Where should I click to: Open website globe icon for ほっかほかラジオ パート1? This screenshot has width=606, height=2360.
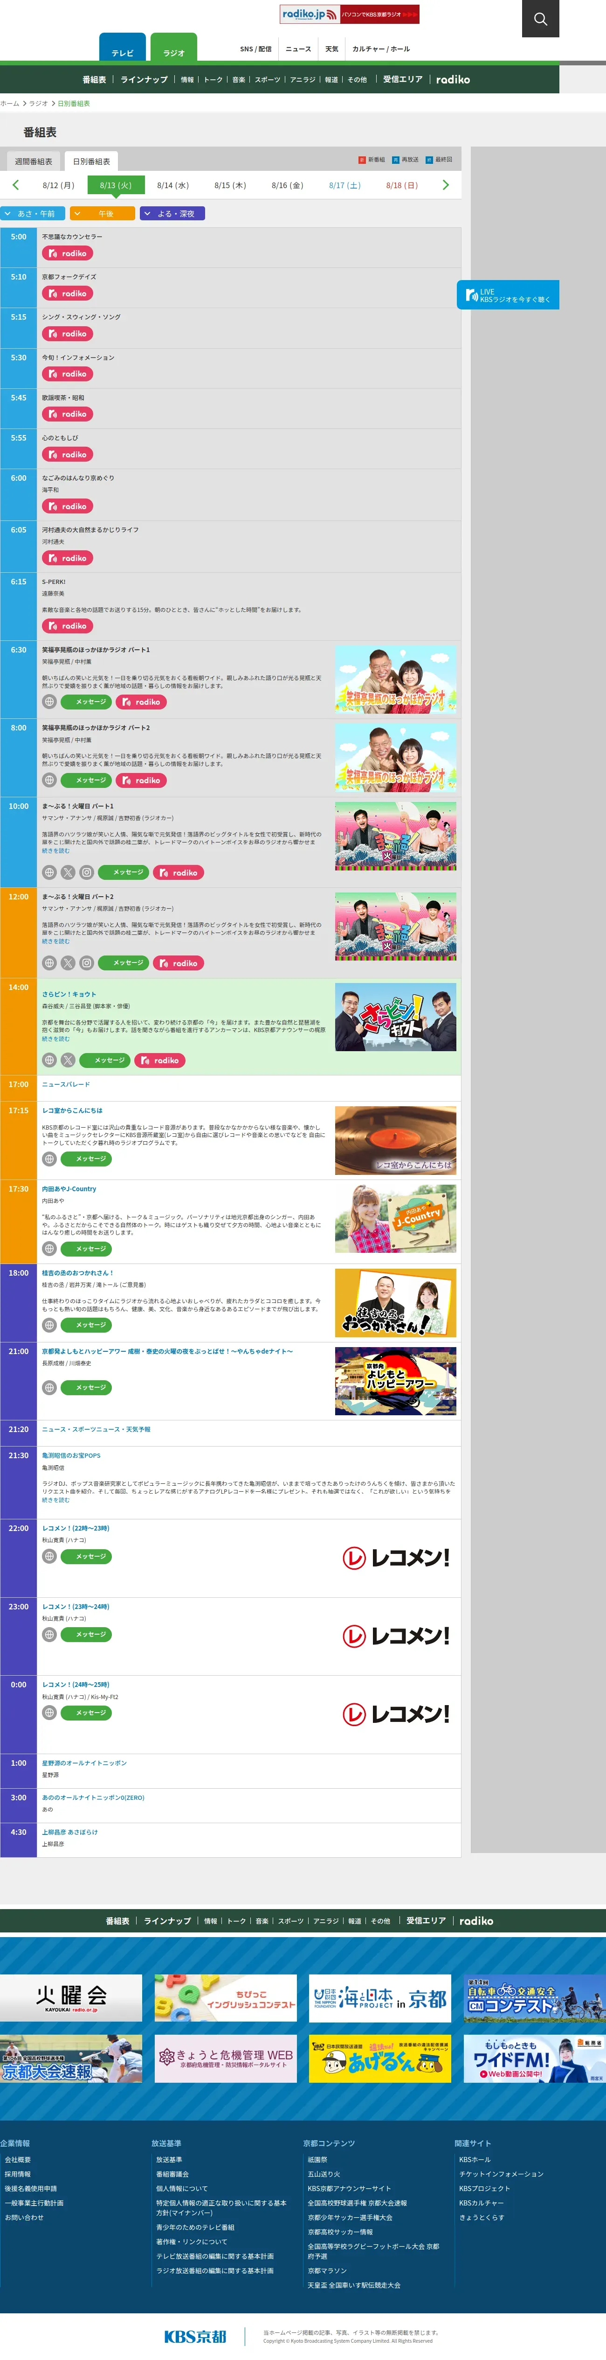click(49, 702)
